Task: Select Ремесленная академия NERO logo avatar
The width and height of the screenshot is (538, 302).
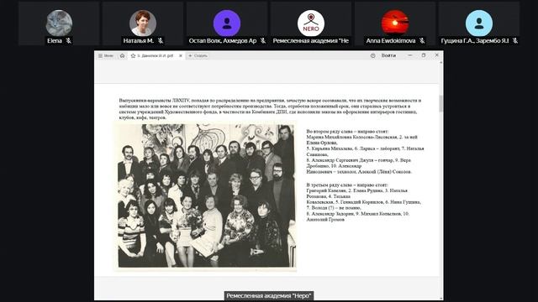Action: (311, 23)
